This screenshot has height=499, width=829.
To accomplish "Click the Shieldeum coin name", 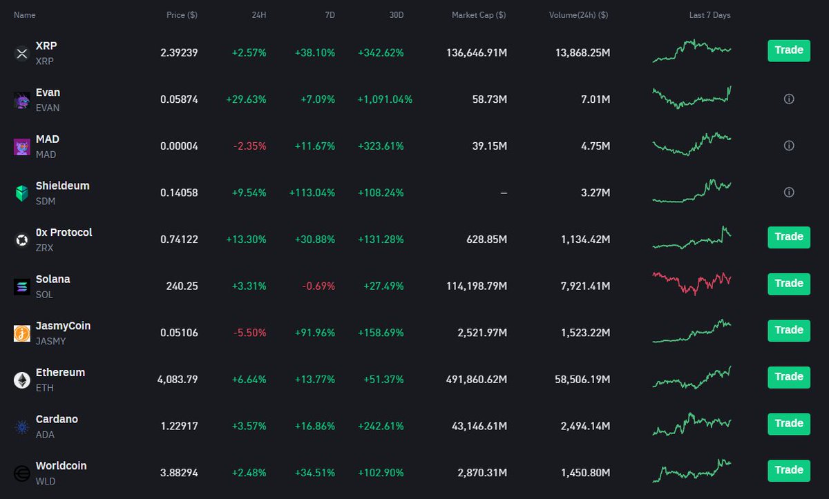I will tap(62, 186).
